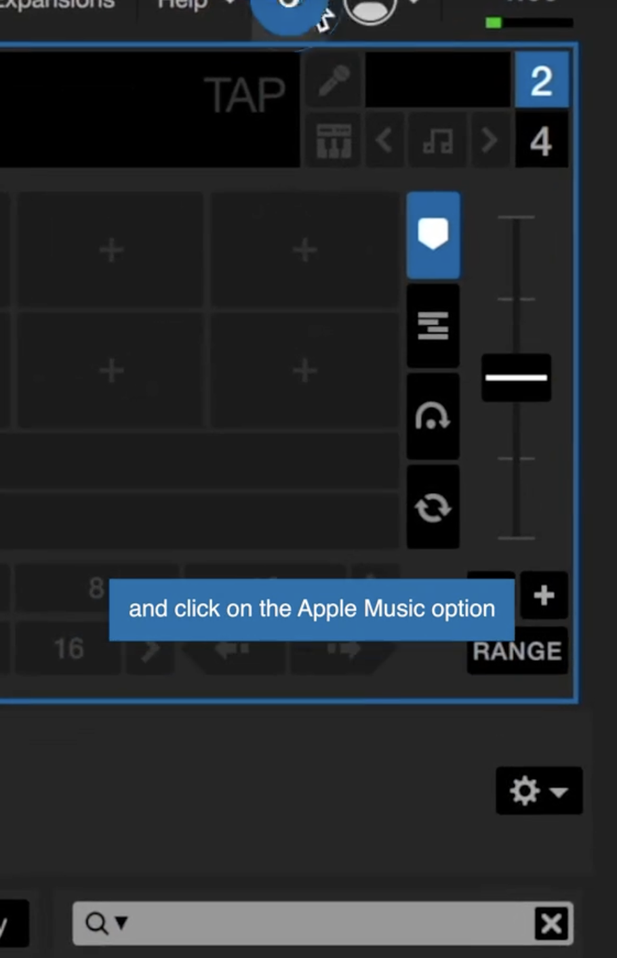Toggle the sync circular arrows button
Screen dimensions: 617x958
click(433, 507)
